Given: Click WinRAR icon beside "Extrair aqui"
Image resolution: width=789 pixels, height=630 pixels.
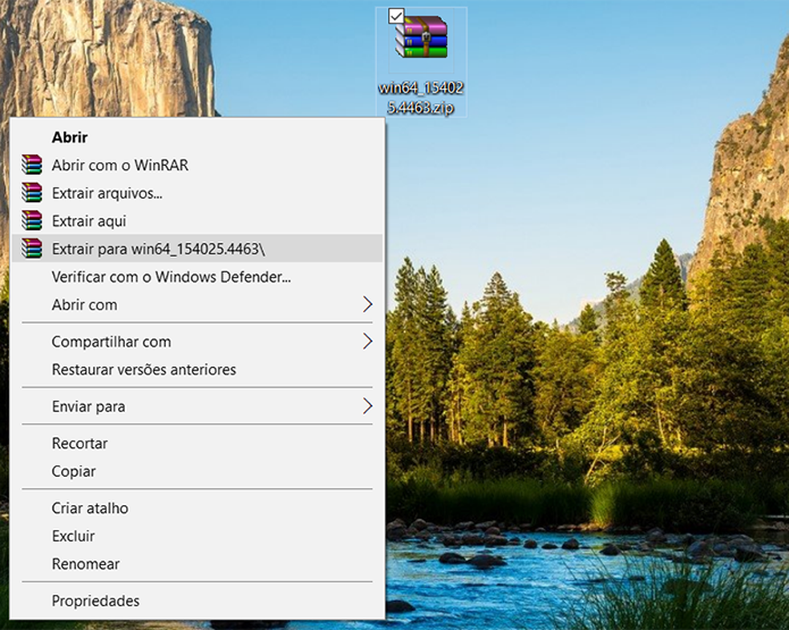Looking at the screenshot, I should pos(32,221).
